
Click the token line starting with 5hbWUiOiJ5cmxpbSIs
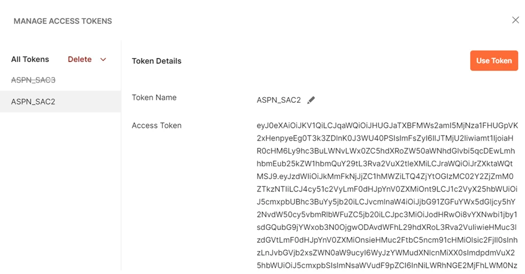click(387, 266)
